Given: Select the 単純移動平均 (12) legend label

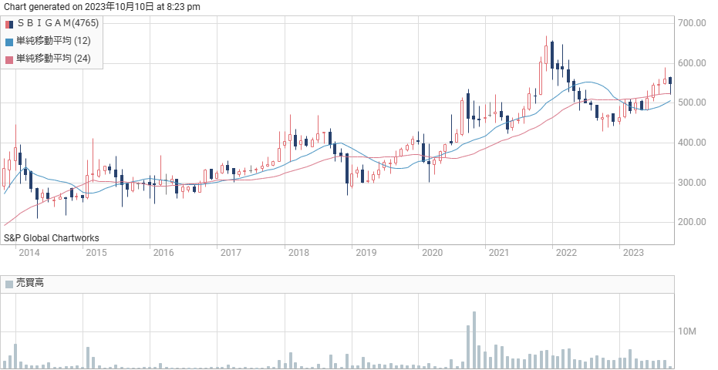Looking at the screenshot, I should pos(53,41).
